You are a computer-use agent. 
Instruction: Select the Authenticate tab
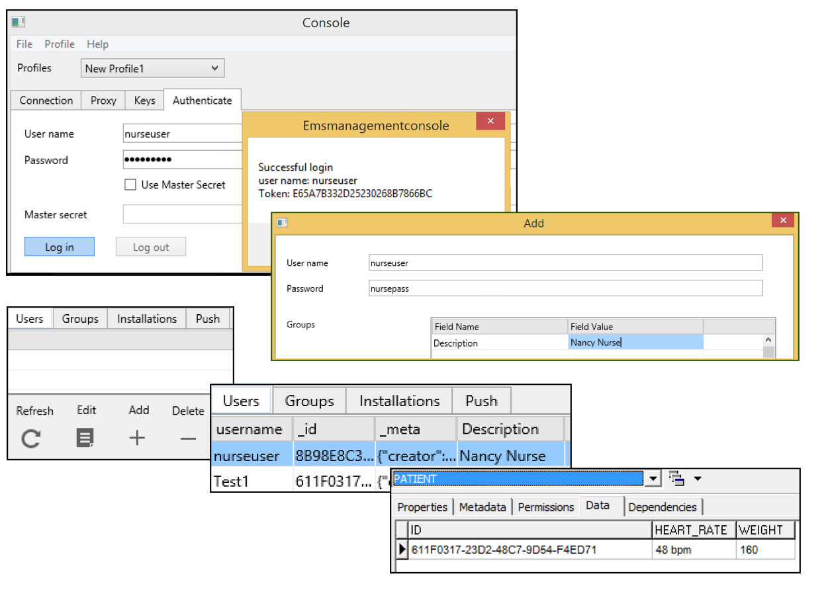click(x=203, y=101)
